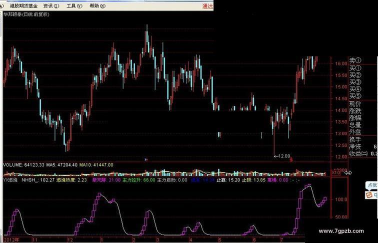This screenshot has height=243, width=378.
Task: Click the YX追涨 indicator name
Action: pos(10,180)
